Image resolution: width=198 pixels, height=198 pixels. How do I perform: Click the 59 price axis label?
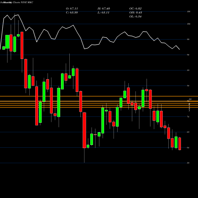coord(188,163)
